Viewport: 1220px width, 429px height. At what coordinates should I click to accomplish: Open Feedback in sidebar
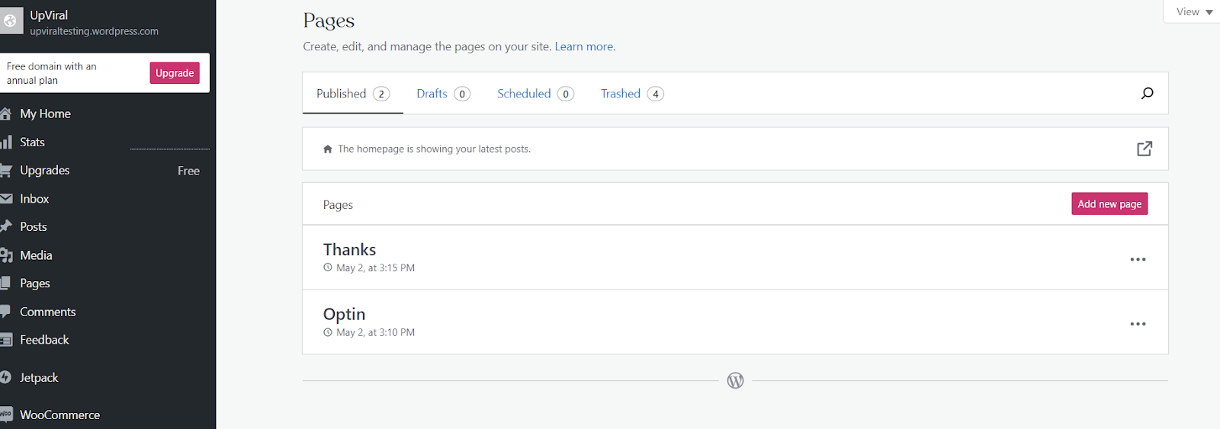[x=44, y=340]
